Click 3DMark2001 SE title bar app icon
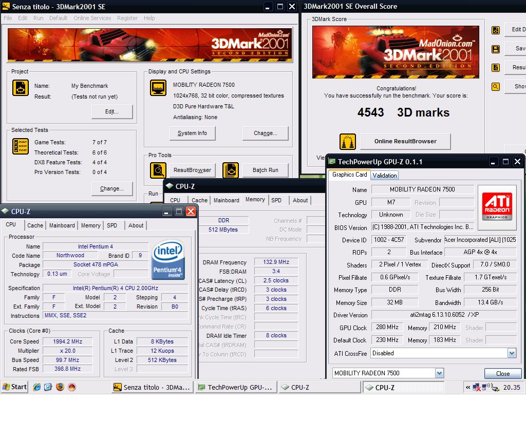 pos(6,6)
